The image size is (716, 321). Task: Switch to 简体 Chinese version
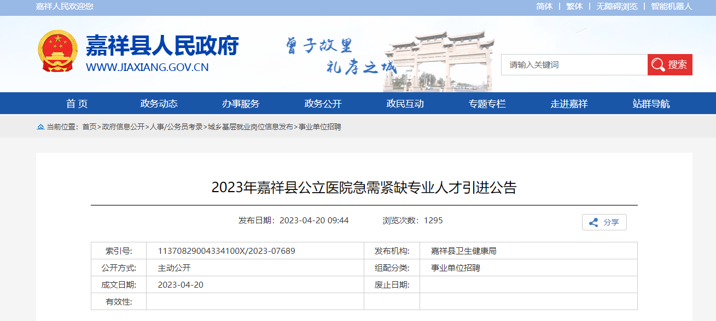(x=544, y=7)
